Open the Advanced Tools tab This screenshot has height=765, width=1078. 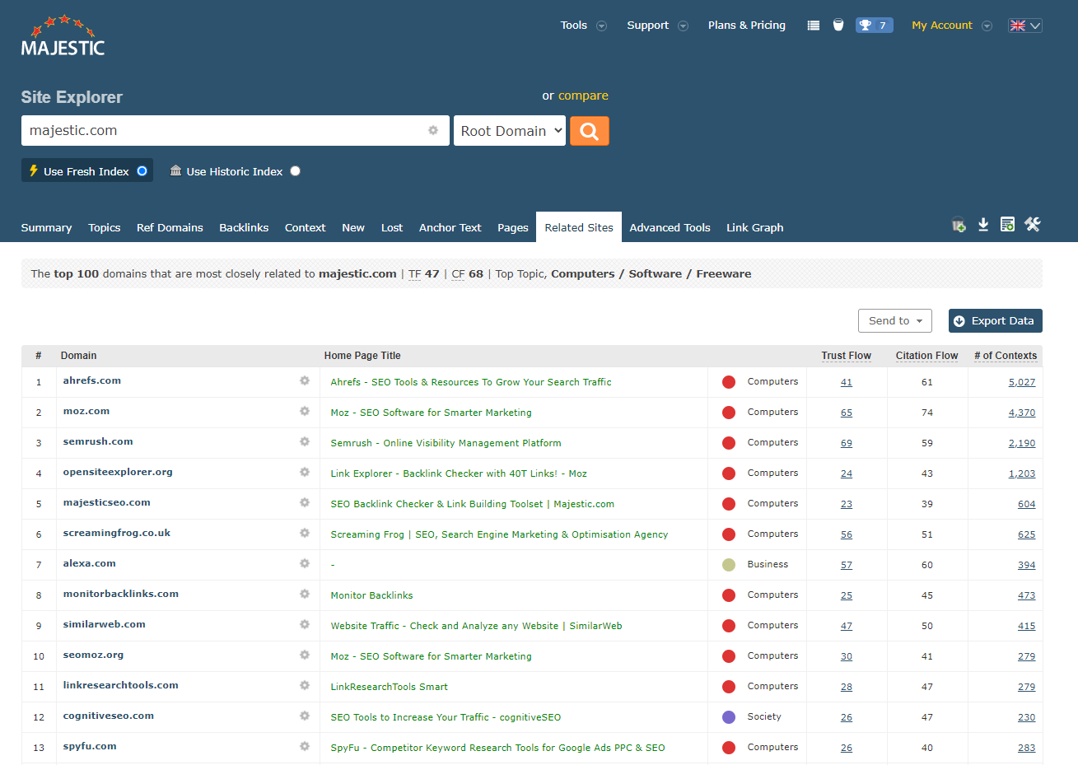tap(670, 227)
